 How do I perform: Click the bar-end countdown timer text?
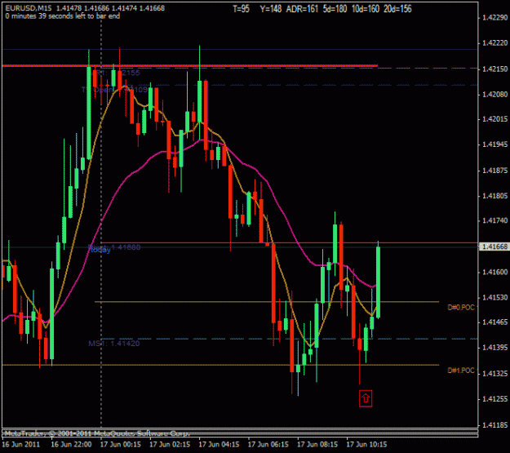[63, 16]
